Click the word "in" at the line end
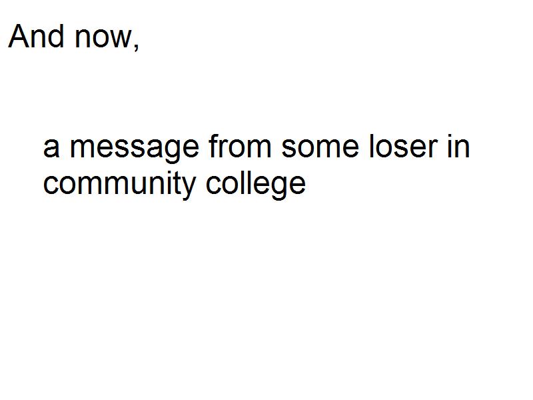533x400 pixels. (459, 147)
